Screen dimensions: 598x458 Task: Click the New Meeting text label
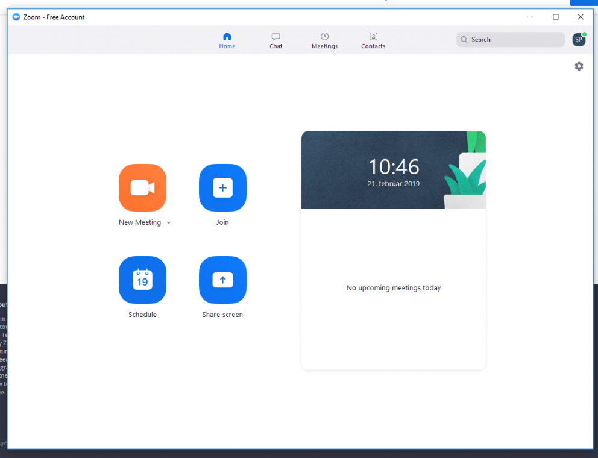(x=140, y=222)
